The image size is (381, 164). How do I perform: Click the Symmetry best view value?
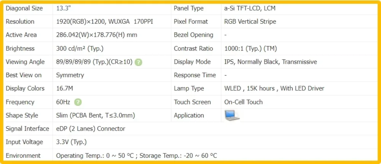[x=70, y=75]
